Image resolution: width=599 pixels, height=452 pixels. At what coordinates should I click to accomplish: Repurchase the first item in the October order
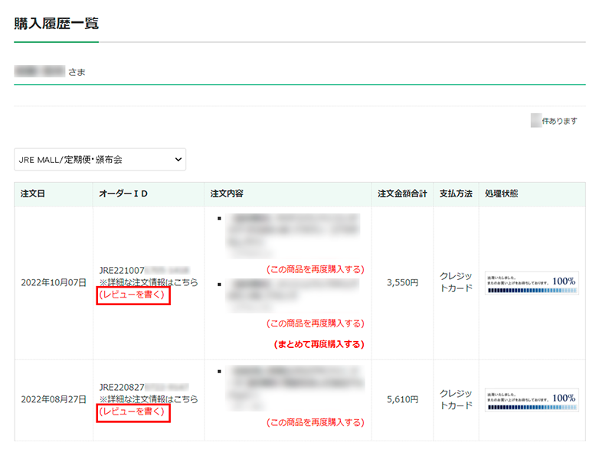(x=315, y=269)
